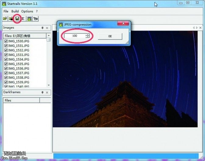Viewport: 205px width, 161px height.
Task: Click the video camera toolbar icon
Action: pyautogui.click(x=35, y=19)
